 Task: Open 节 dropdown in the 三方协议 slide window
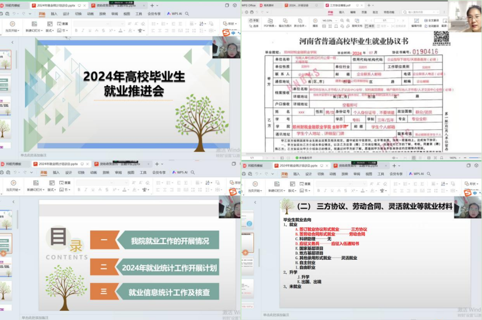point(305,190)
